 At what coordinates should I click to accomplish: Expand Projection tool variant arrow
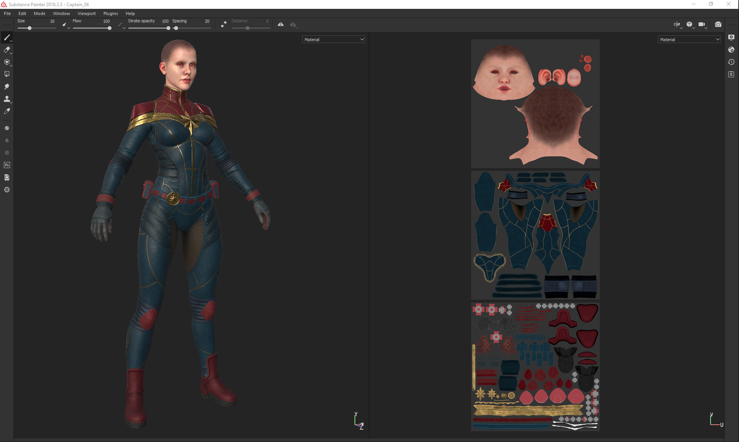pos(11,65)
